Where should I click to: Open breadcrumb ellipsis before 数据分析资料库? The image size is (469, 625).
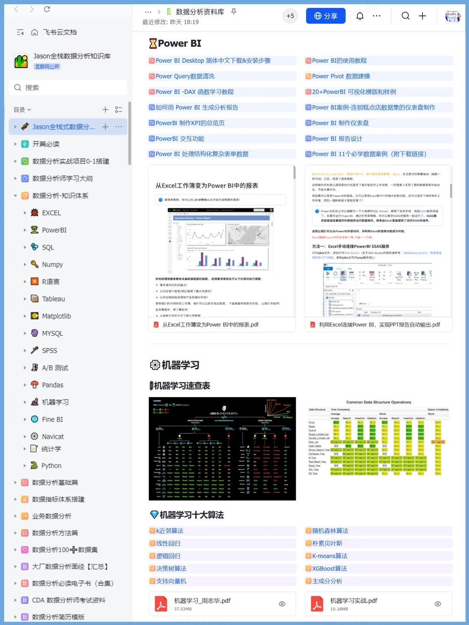[x=148, y=12]
